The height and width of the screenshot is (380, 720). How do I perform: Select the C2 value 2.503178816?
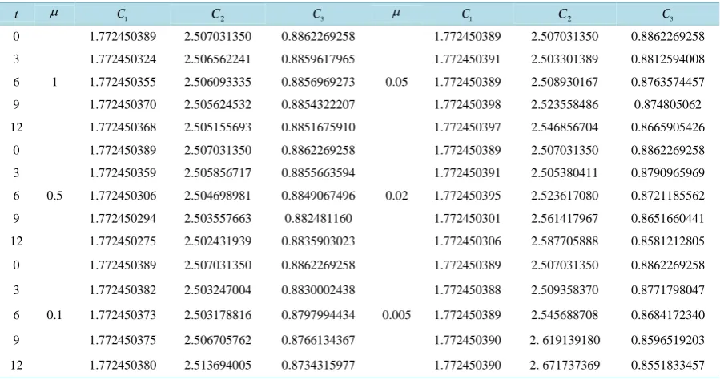(x=218, y=315)
